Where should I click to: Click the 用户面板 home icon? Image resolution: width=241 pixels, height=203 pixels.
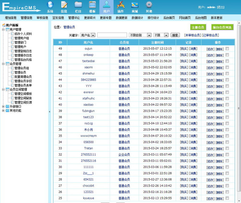coord(4,25)
